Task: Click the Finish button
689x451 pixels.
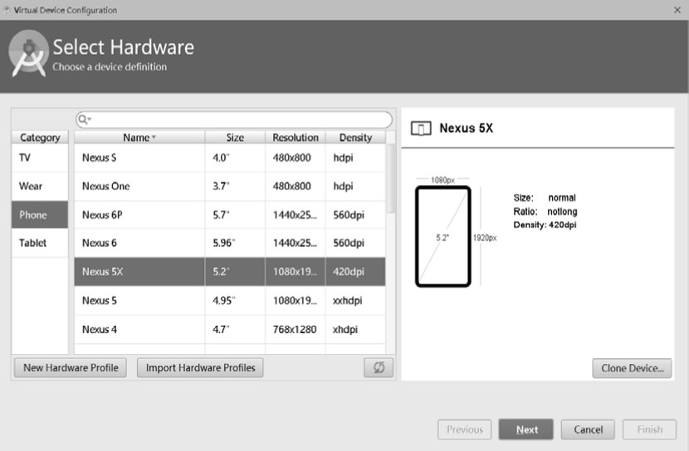Action: (x=649, y=429)
